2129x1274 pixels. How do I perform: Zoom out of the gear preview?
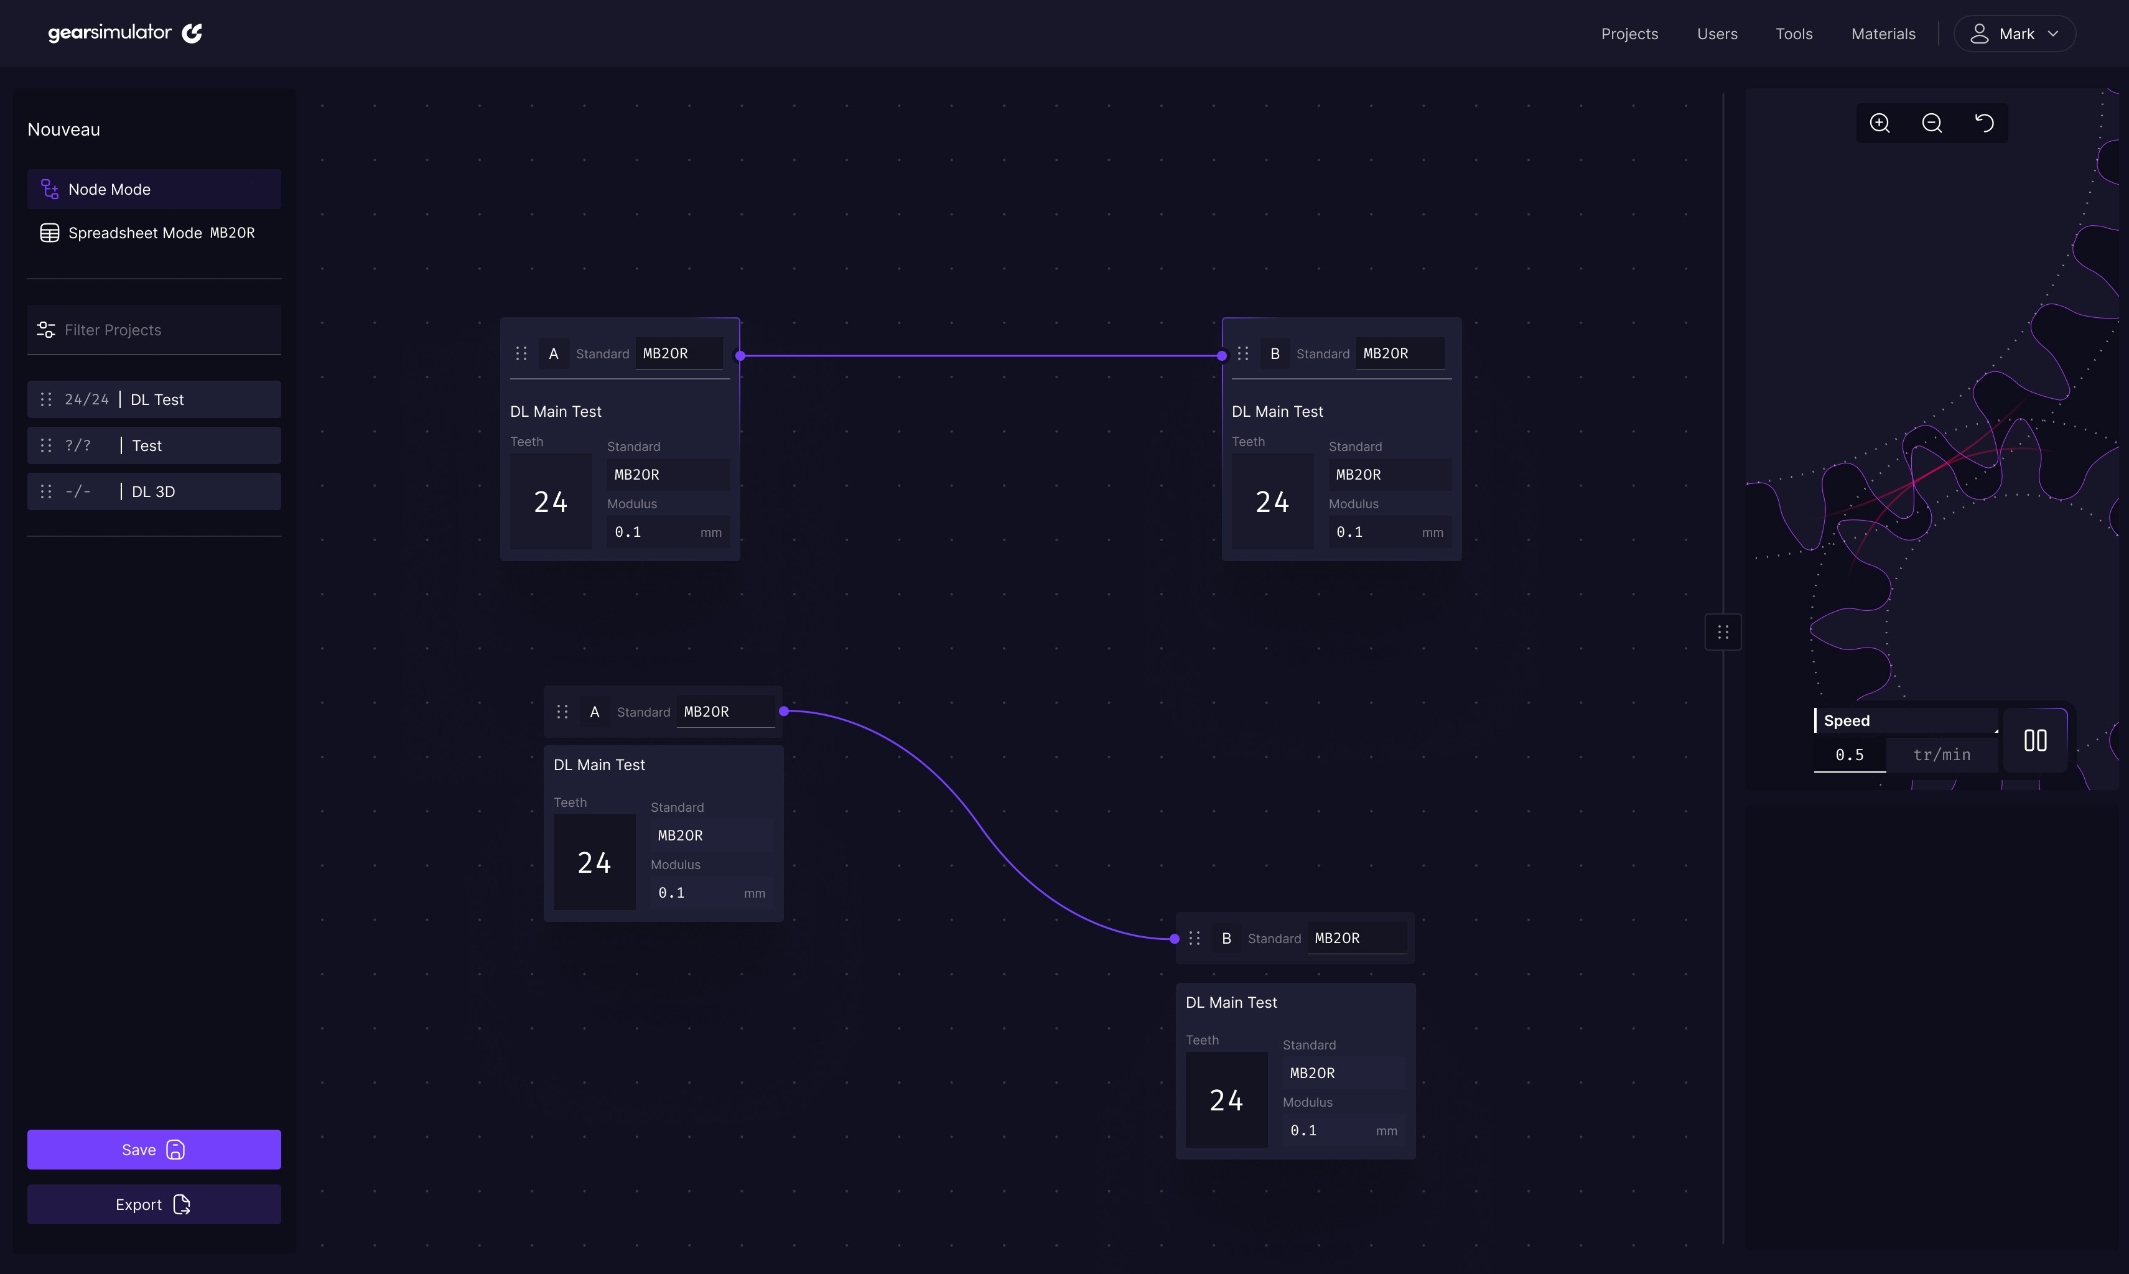[1932, 123]
